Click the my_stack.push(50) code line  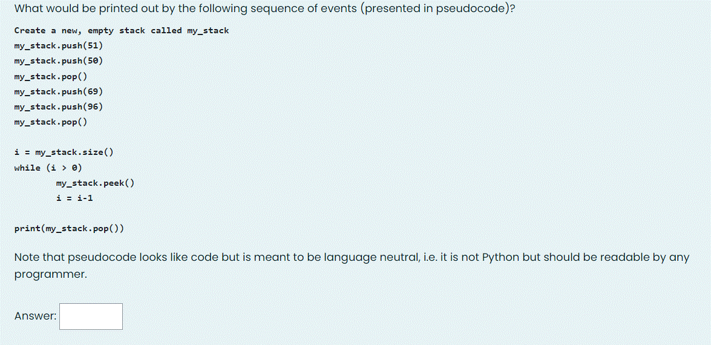(x=59, y=61)
